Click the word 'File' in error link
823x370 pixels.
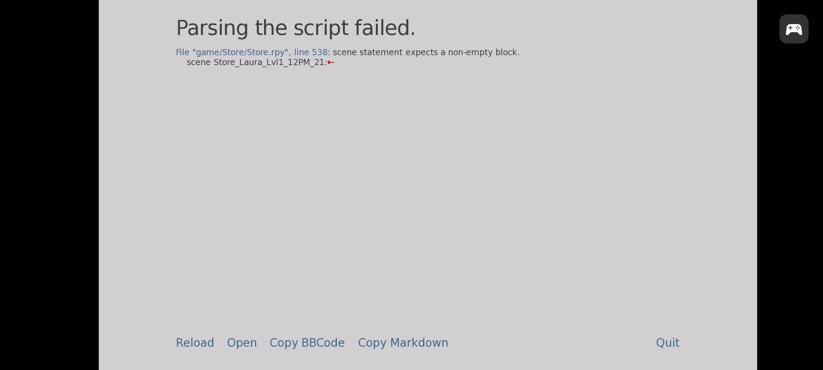pos(182,52)
